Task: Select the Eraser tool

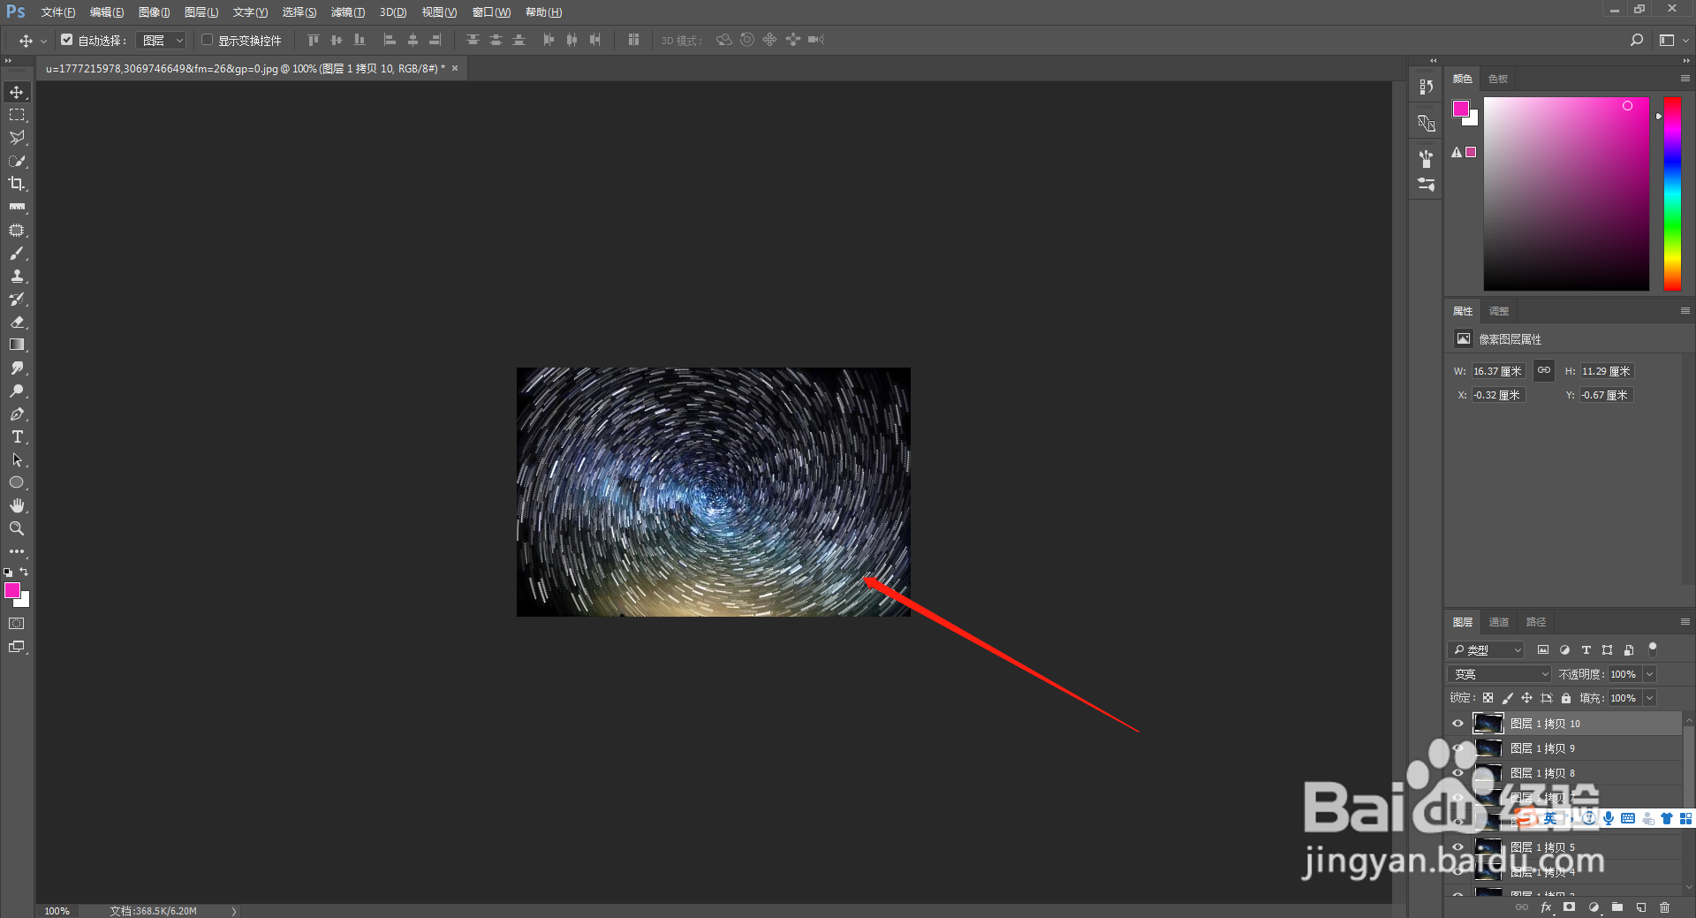Action: [x=17, y=322]
